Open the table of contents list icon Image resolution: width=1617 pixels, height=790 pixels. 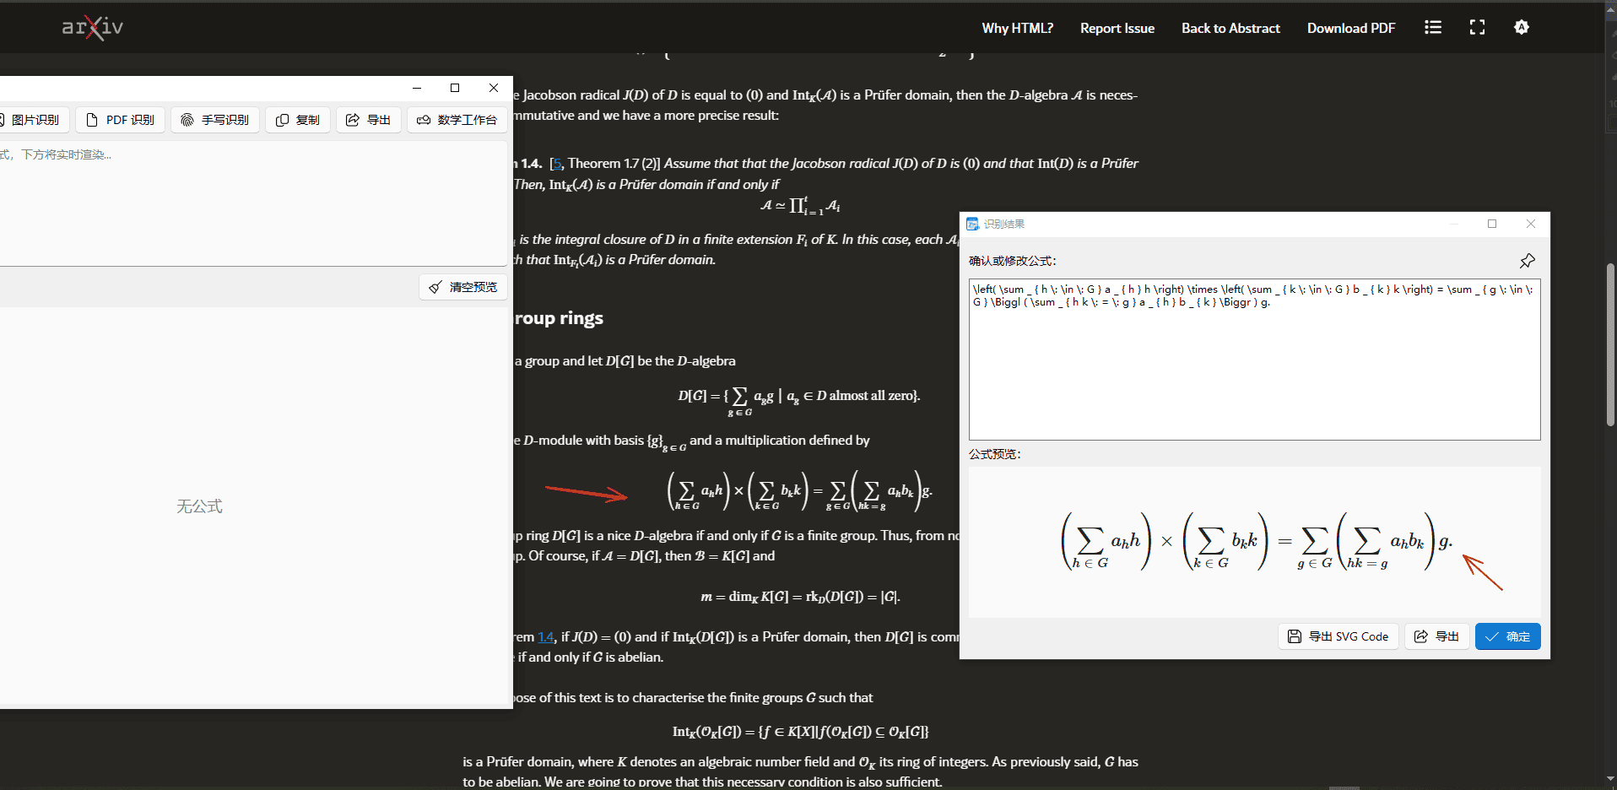[x=1433, y=27]
